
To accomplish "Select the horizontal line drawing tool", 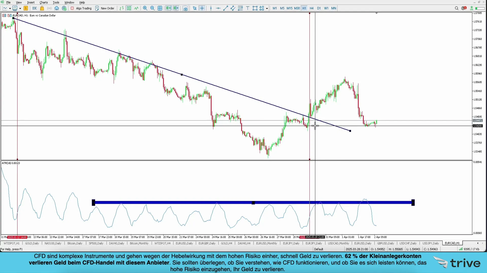I will pos(218,8).
